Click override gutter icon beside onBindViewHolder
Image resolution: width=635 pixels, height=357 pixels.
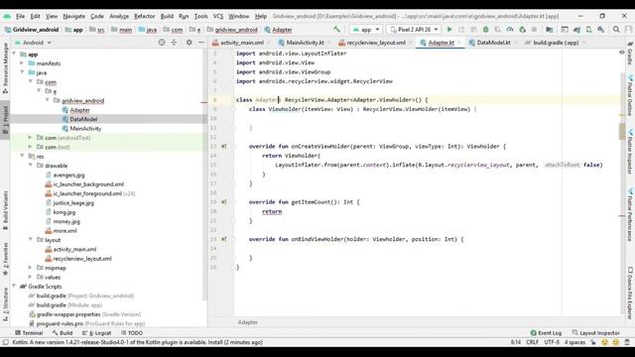coord(224,239)
